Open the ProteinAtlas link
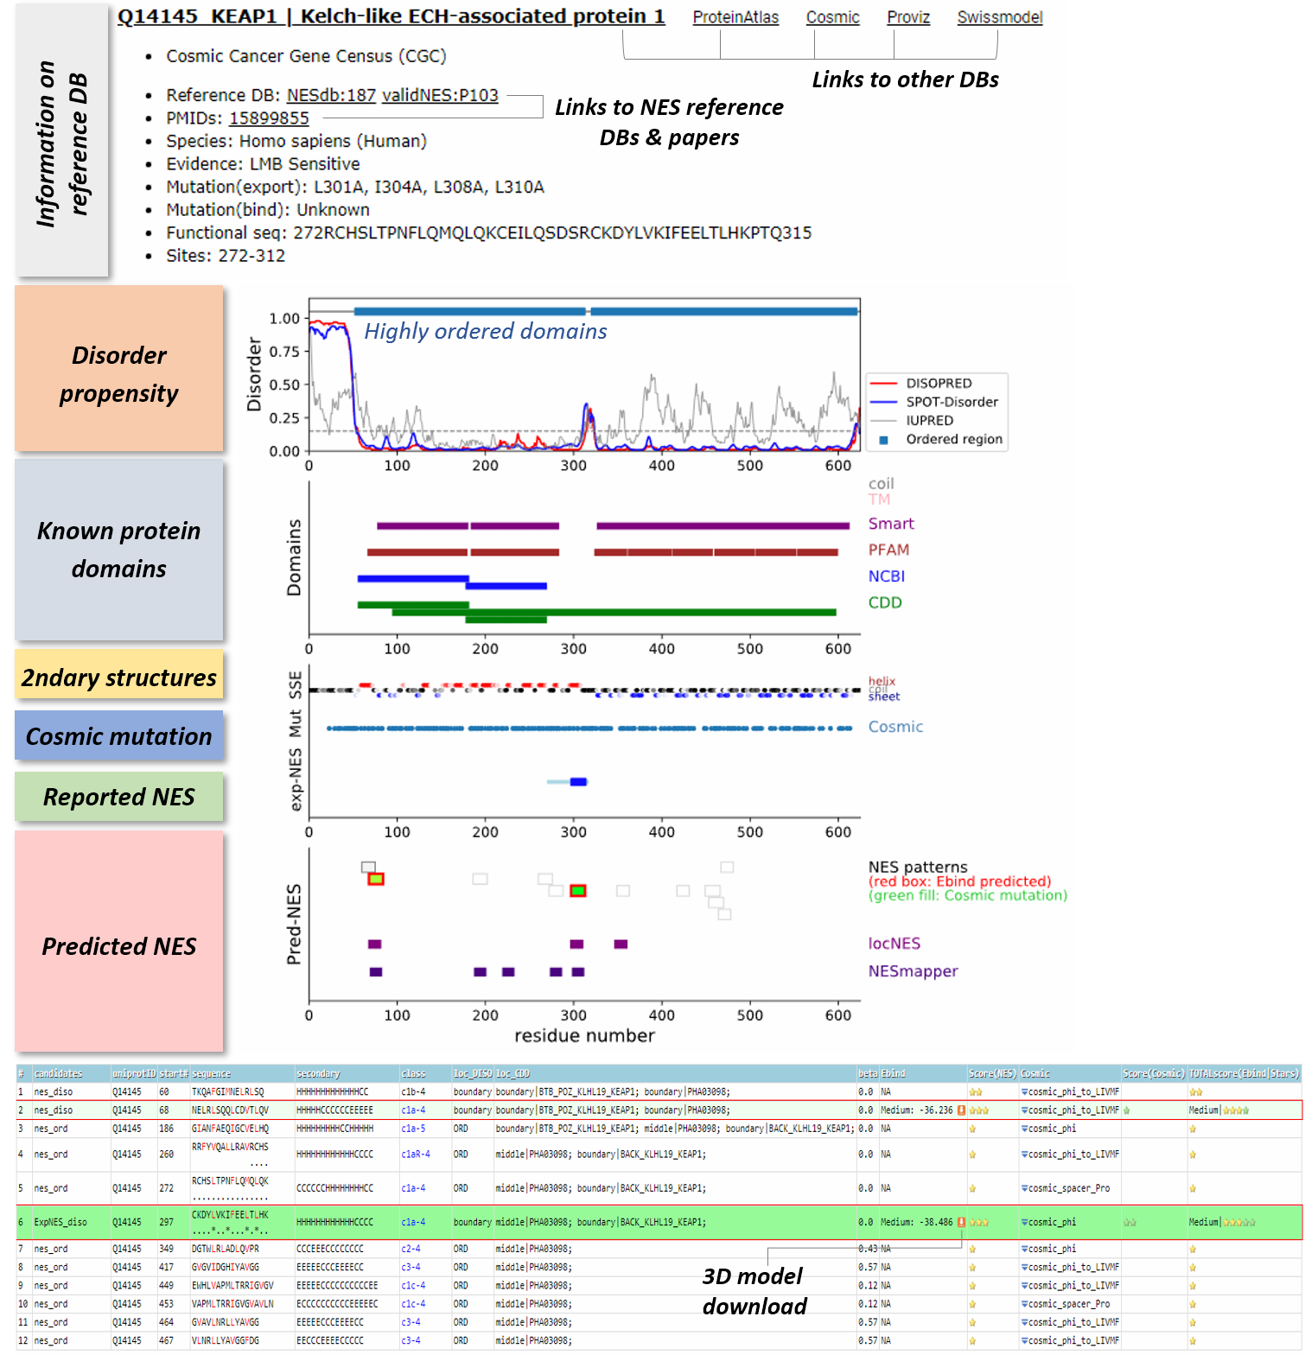 [x=735, y=17]
